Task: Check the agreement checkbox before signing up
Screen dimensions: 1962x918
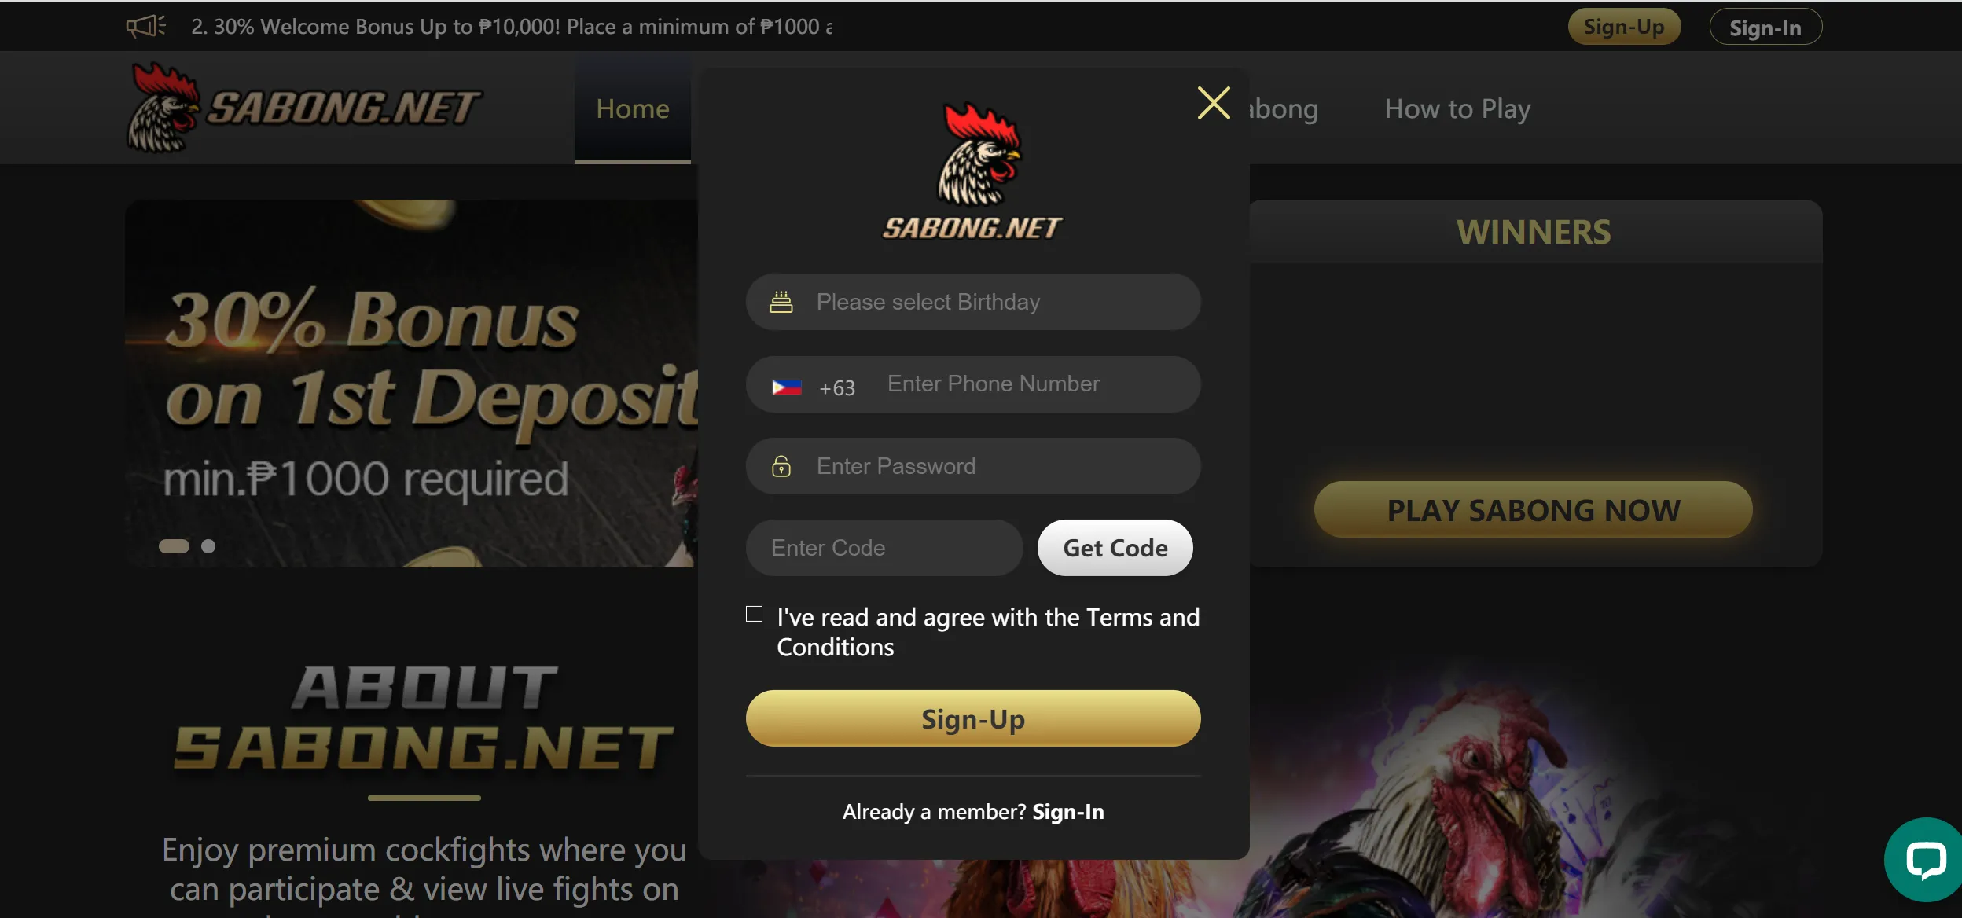Action: pos(755,615)
